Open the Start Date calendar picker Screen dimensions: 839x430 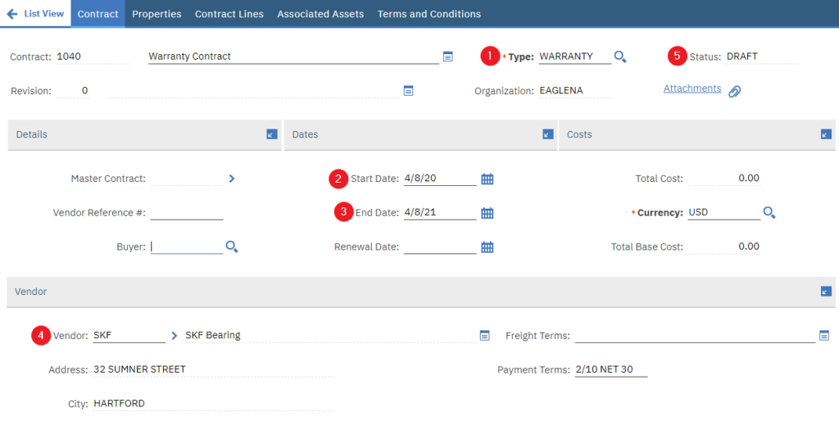(487, 179)
